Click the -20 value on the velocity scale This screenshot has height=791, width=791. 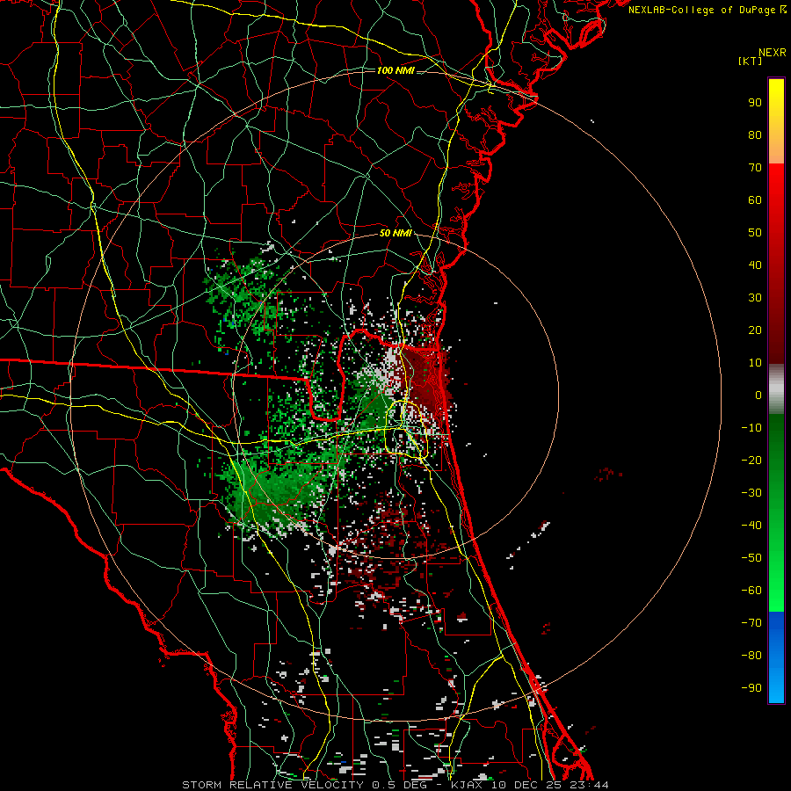[x=751, y=460]
